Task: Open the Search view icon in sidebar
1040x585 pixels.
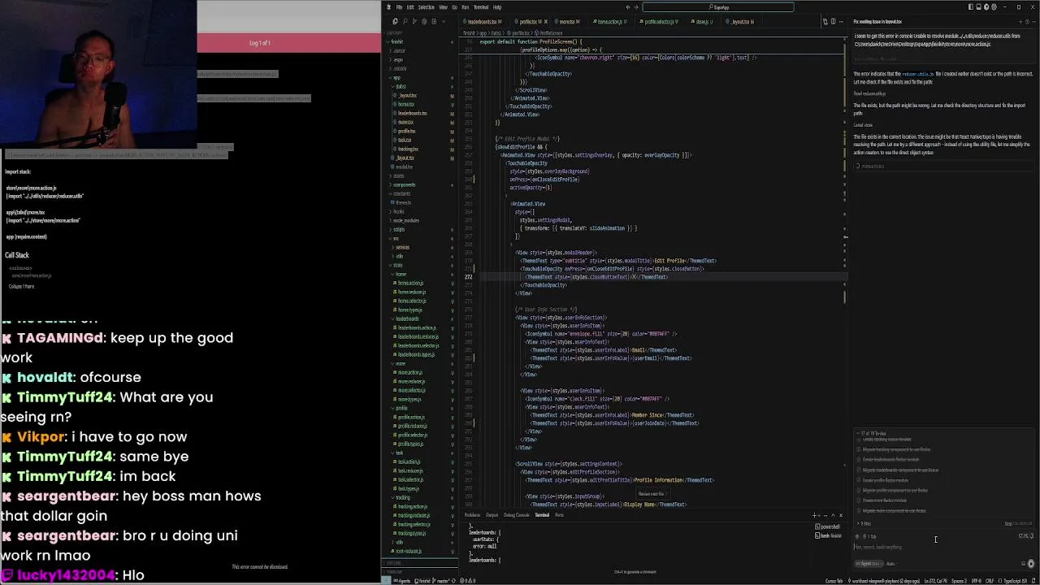Action: pyautogui.click(x=405, y=21)
